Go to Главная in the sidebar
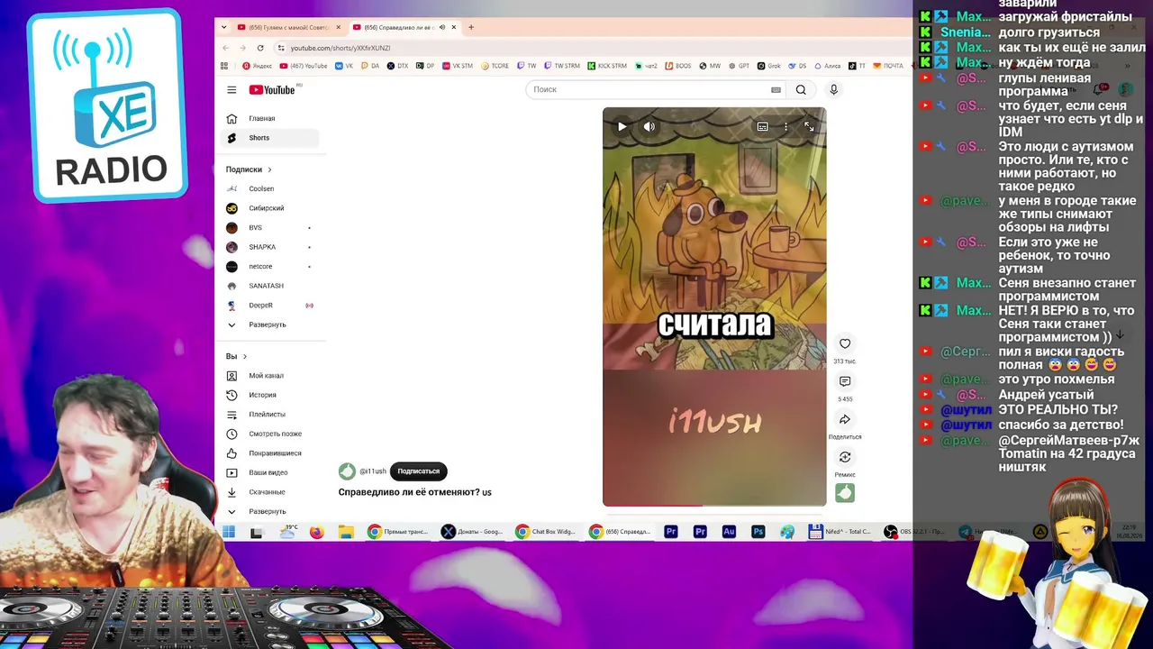1153x649 pixels. (270, 119)
